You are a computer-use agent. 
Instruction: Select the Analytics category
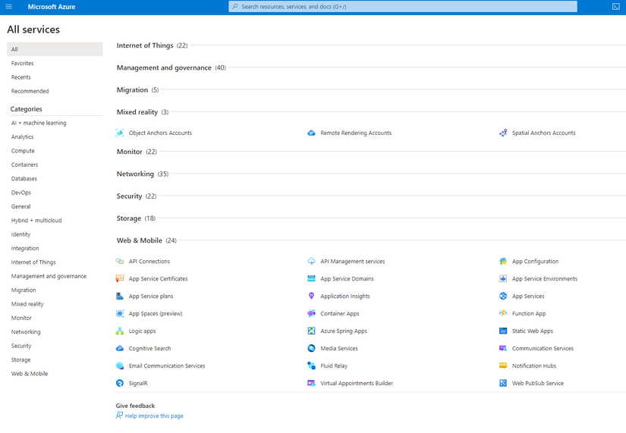pyautogui.click(x=22, y=137)
